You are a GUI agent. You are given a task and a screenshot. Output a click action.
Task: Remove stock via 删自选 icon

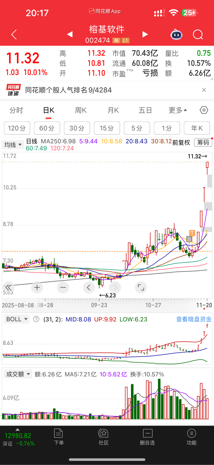pyautogui.click(x=147, y=437)
